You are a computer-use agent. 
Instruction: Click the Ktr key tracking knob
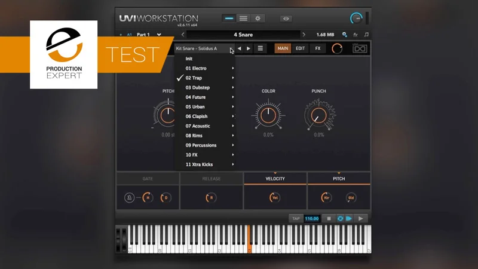tap(326, 198)
